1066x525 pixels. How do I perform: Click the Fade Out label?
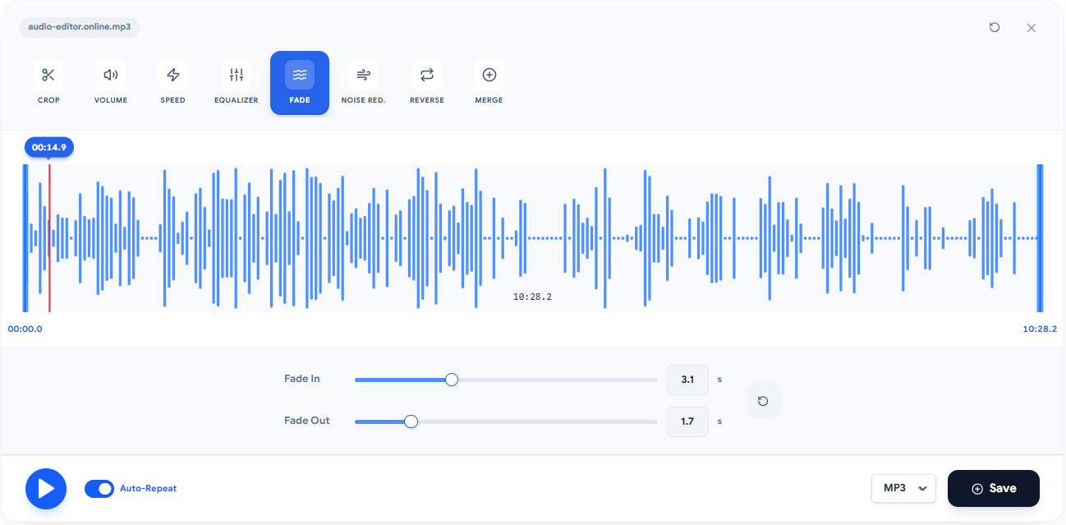point(307,421)
